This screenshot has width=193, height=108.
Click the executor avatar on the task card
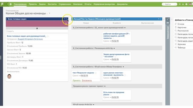pos(9,76)
